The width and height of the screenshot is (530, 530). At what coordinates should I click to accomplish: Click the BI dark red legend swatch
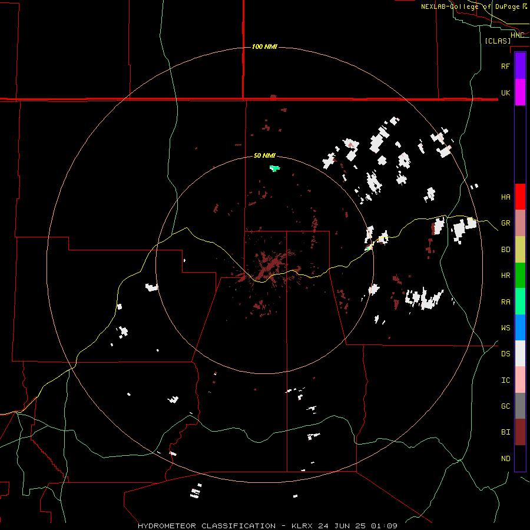[520, 432]
